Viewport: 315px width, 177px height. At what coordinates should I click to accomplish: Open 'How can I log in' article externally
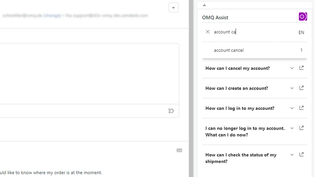click(x=301, y=108)
